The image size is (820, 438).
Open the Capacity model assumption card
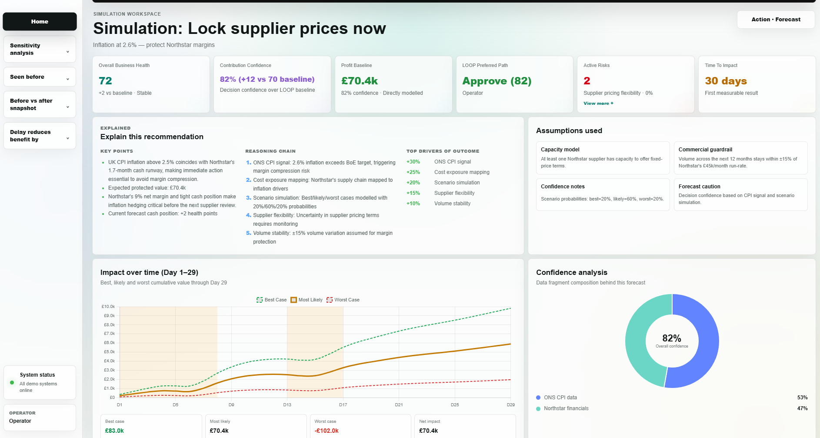603,158
